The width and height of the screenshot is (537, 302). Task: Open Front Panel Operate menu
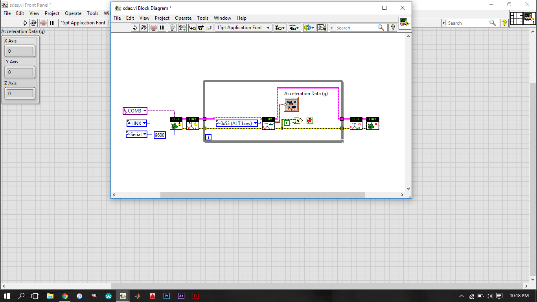tap(73, 13)
